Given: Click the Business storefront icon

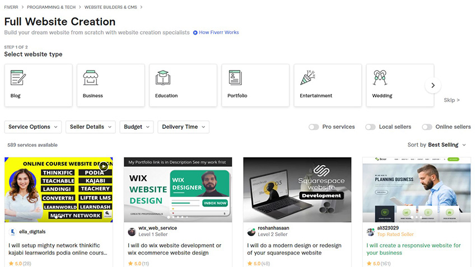Looking at the screenshot, I should pyautogui.click(x=91, y=78).
